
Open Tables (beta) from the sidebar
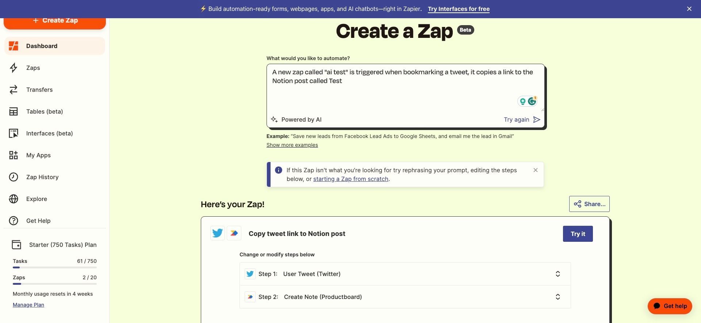tap(14, 111)
